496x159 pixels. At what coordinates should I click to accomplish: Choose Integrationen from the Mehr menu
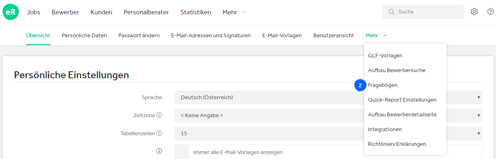click(385, 129)
